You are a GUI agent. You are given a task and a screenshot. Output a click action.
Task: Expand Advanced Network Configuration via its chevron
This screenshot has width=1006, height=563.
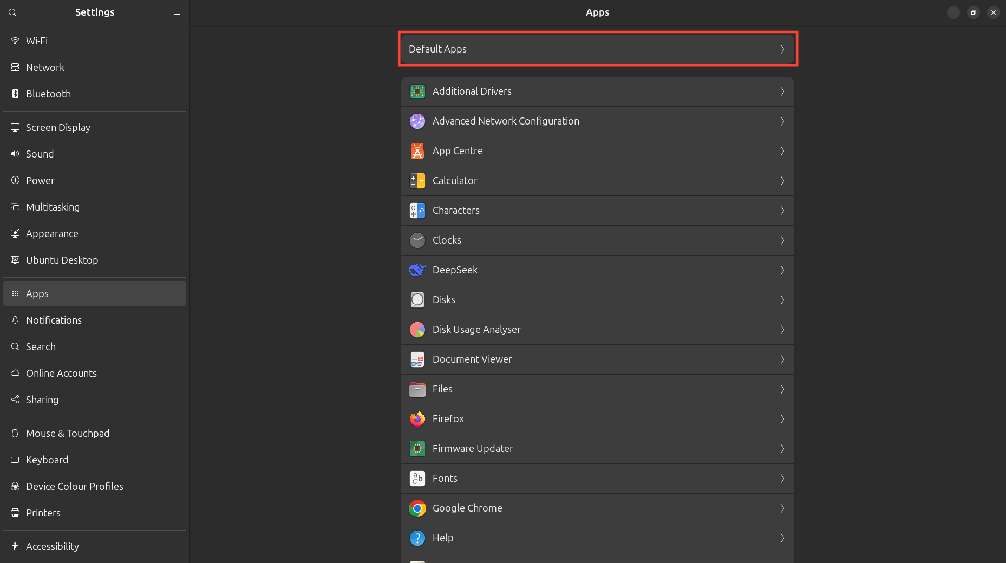point(782,121)
